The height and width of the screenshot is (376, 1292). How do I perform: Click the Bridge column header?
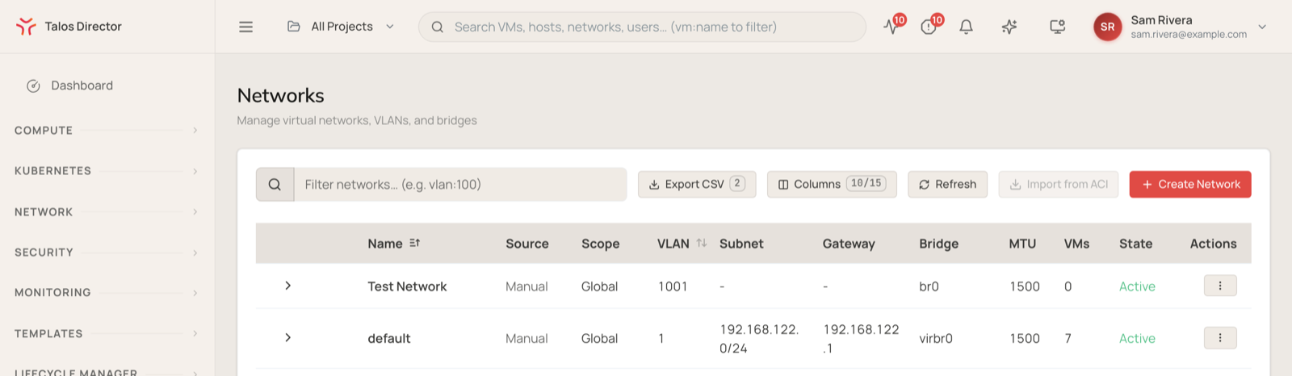click(939, 244)
